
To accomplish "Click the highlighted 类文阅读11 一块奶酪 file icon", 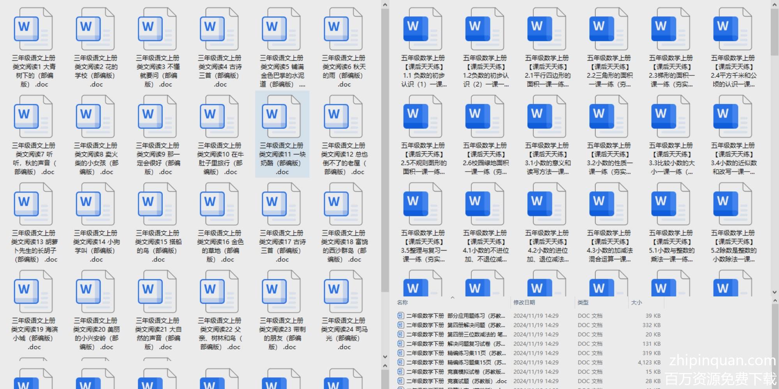I will (281, 117).
